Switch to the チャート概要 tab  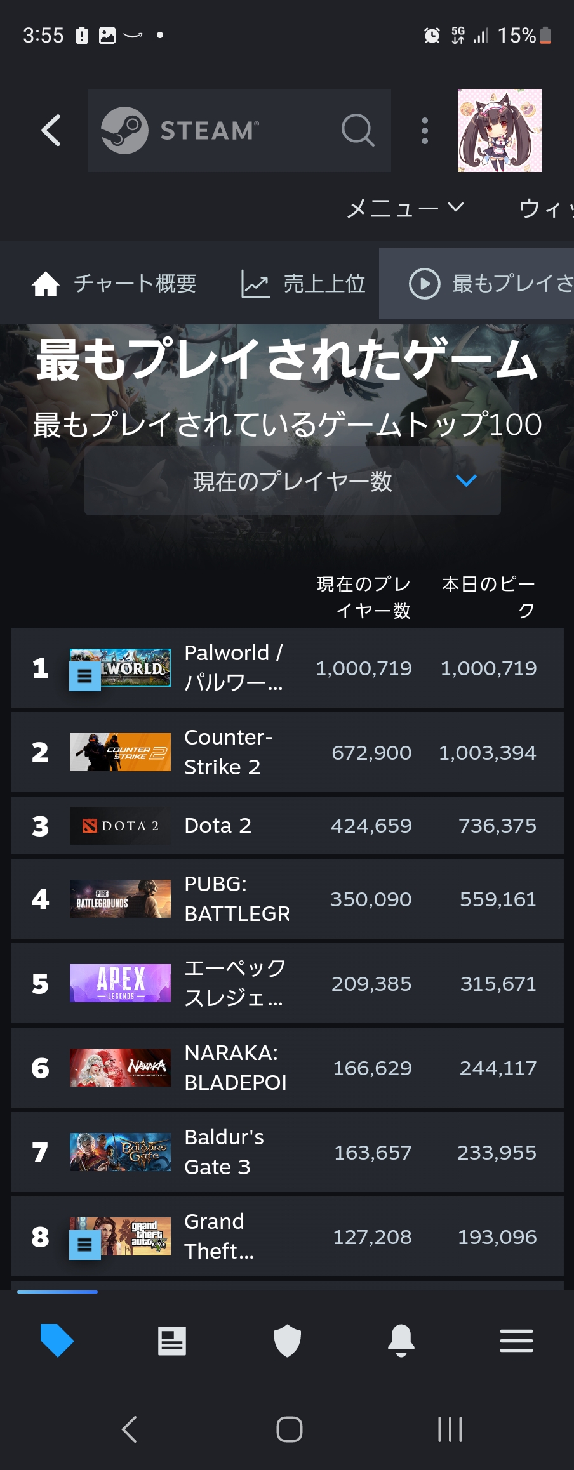click(114, 284)
